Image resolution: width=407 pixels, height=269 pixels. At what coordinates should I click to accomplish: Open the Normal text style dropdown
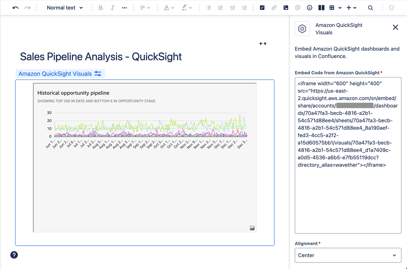(x=65, y=8)
